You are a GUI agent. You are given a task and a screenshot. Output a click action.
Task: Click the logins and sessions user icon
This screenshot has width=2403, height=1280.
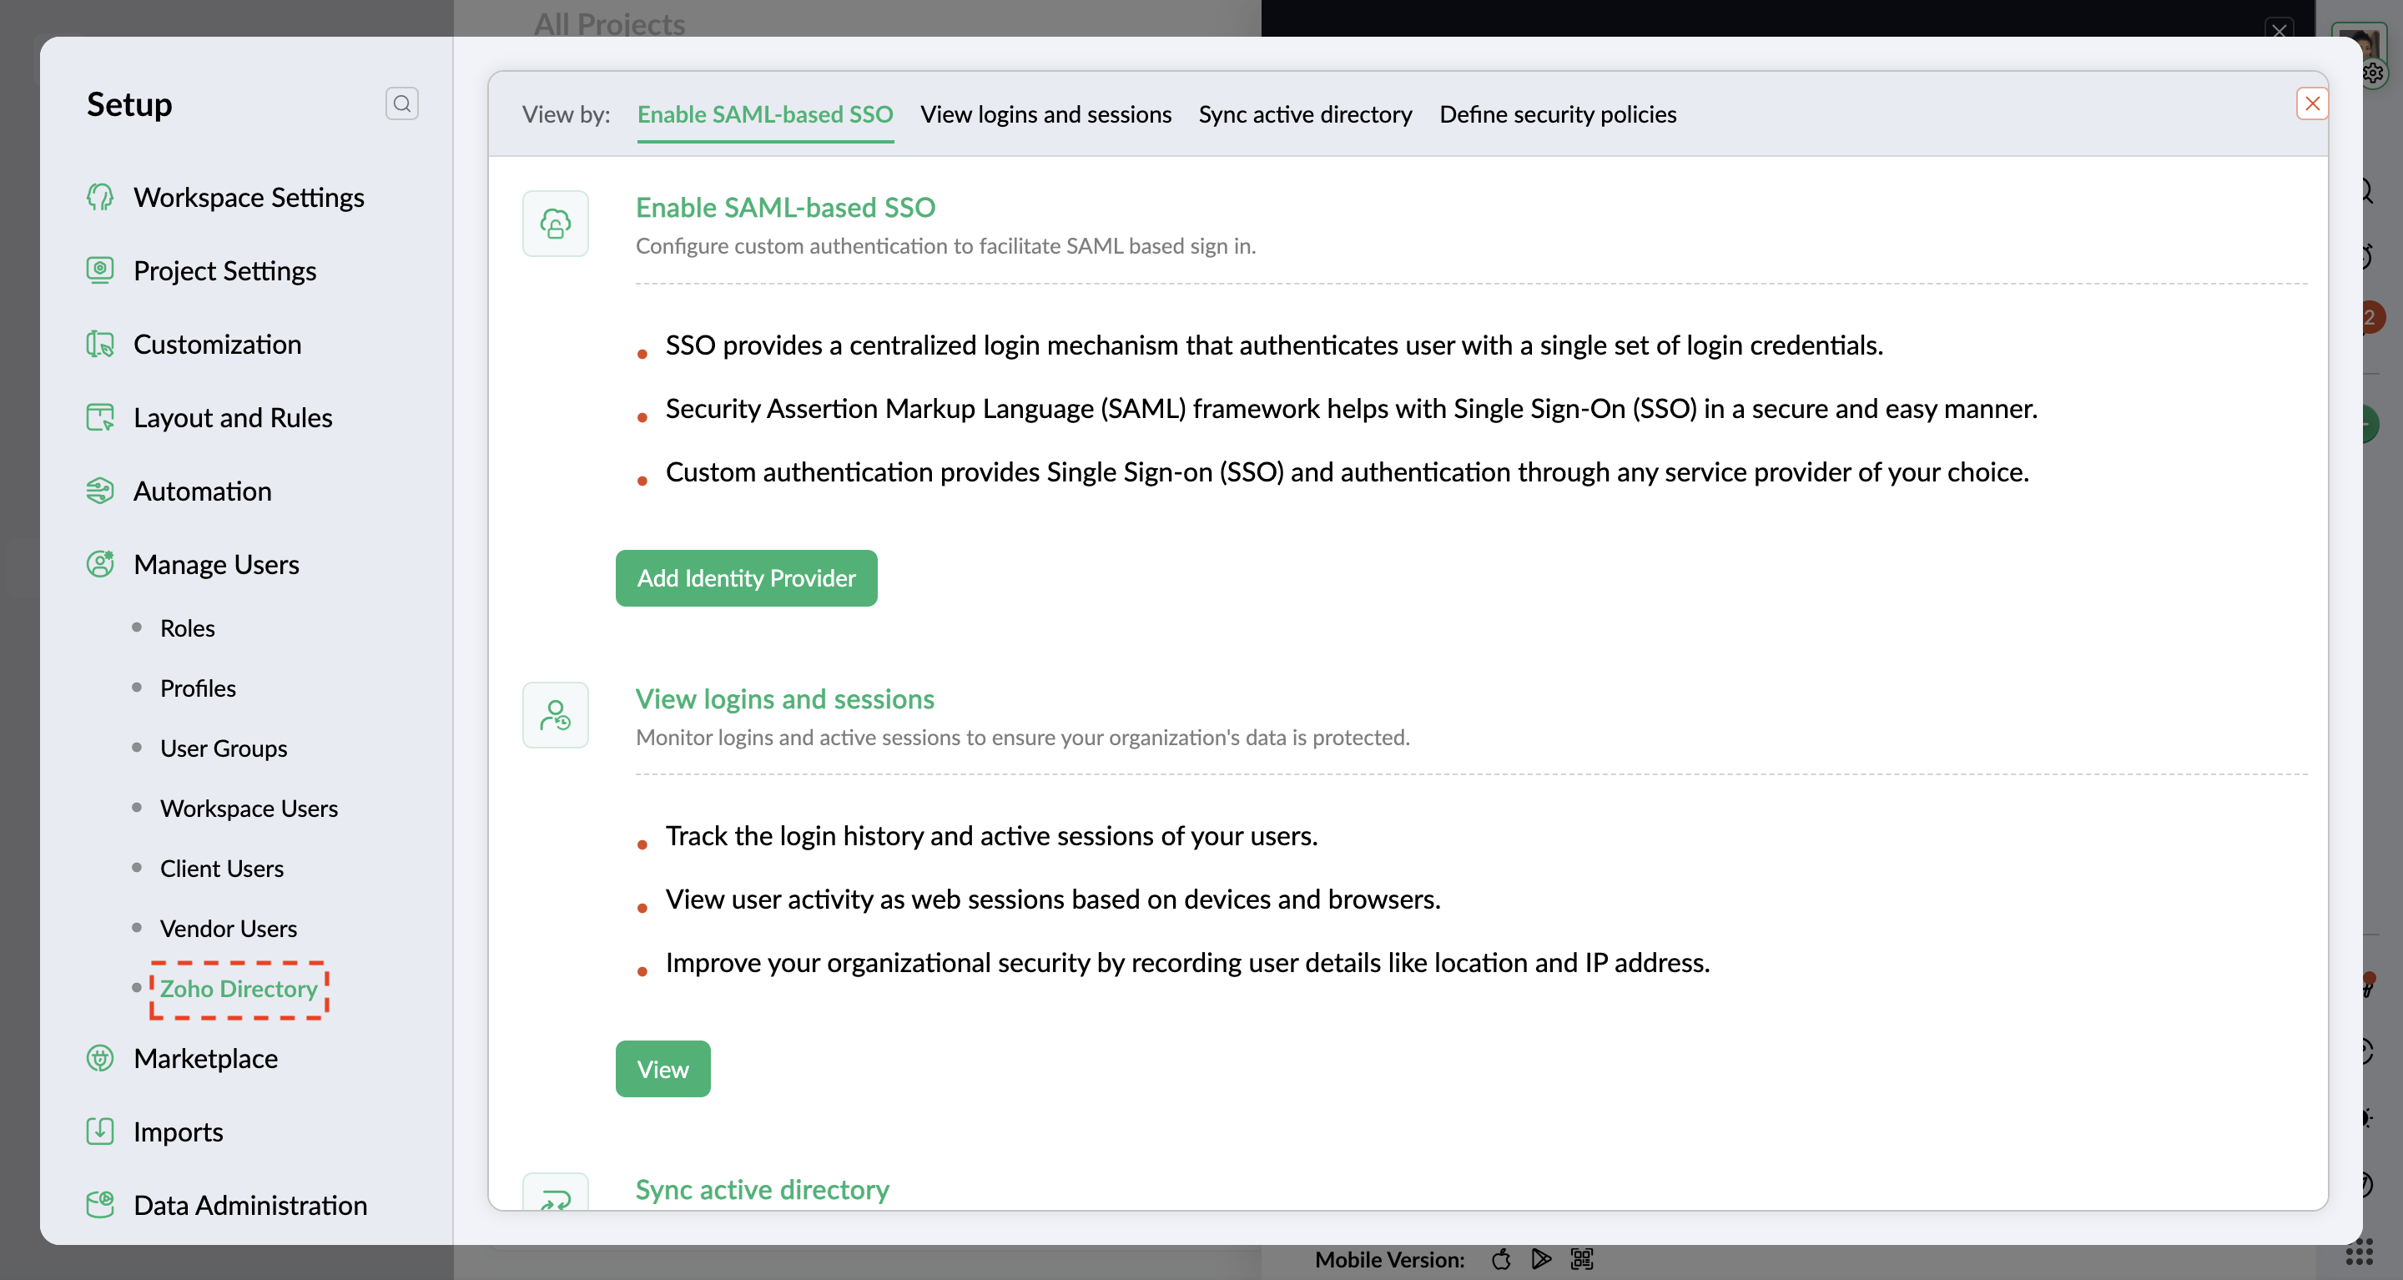click(x=555, y=716)
